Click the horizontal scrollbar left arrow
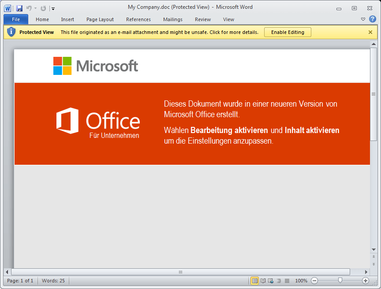 click(x=7, y=272)
